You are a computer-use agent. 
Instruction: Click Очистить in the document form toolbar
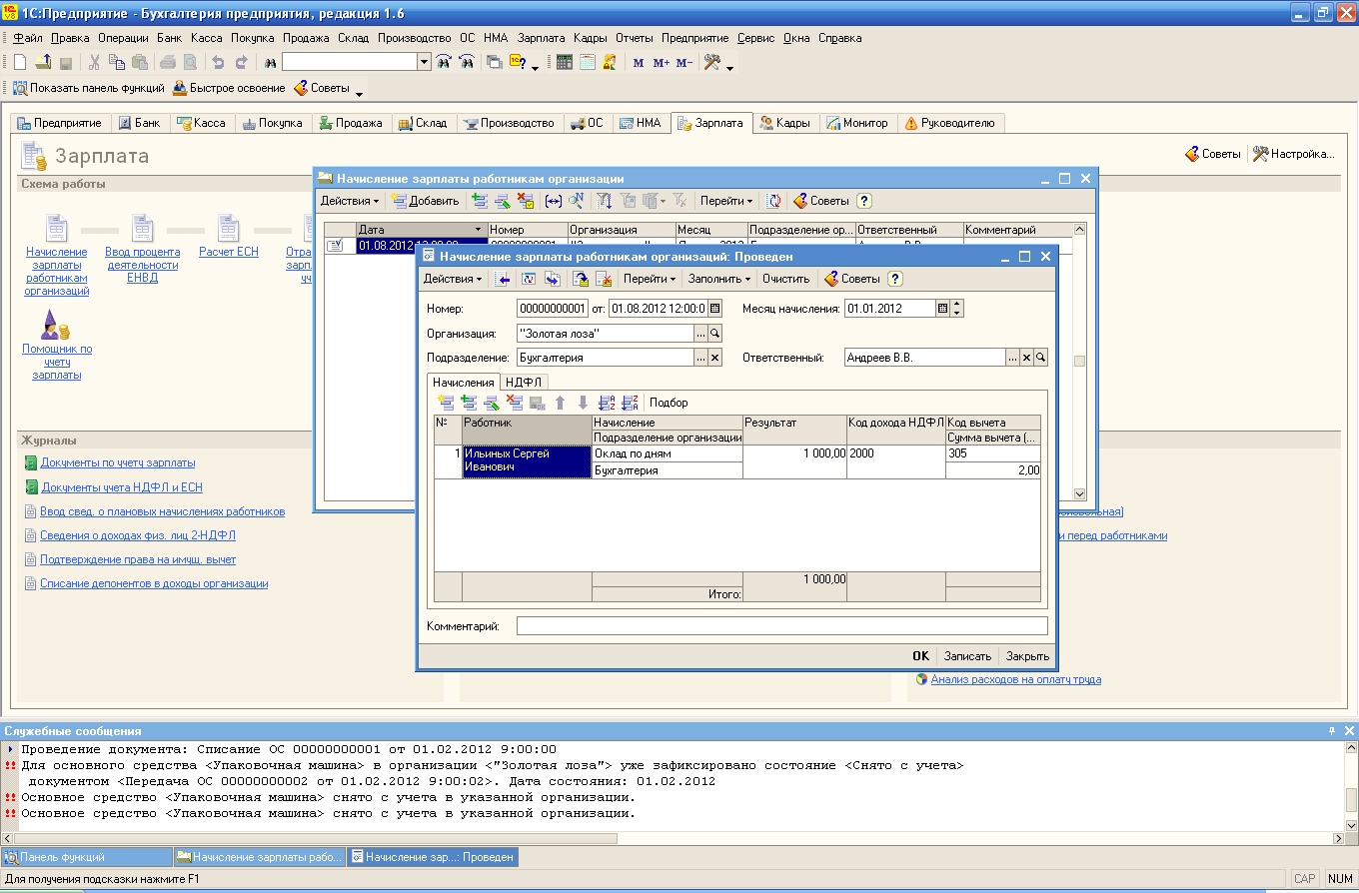(x=785, y=279)
